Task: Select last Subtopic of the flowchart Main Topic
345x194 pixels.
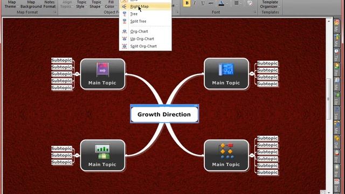Action: (x=267, y=172)
